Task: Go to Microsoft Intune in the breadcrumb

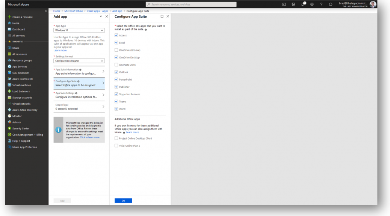Action: tap(74, 11)
